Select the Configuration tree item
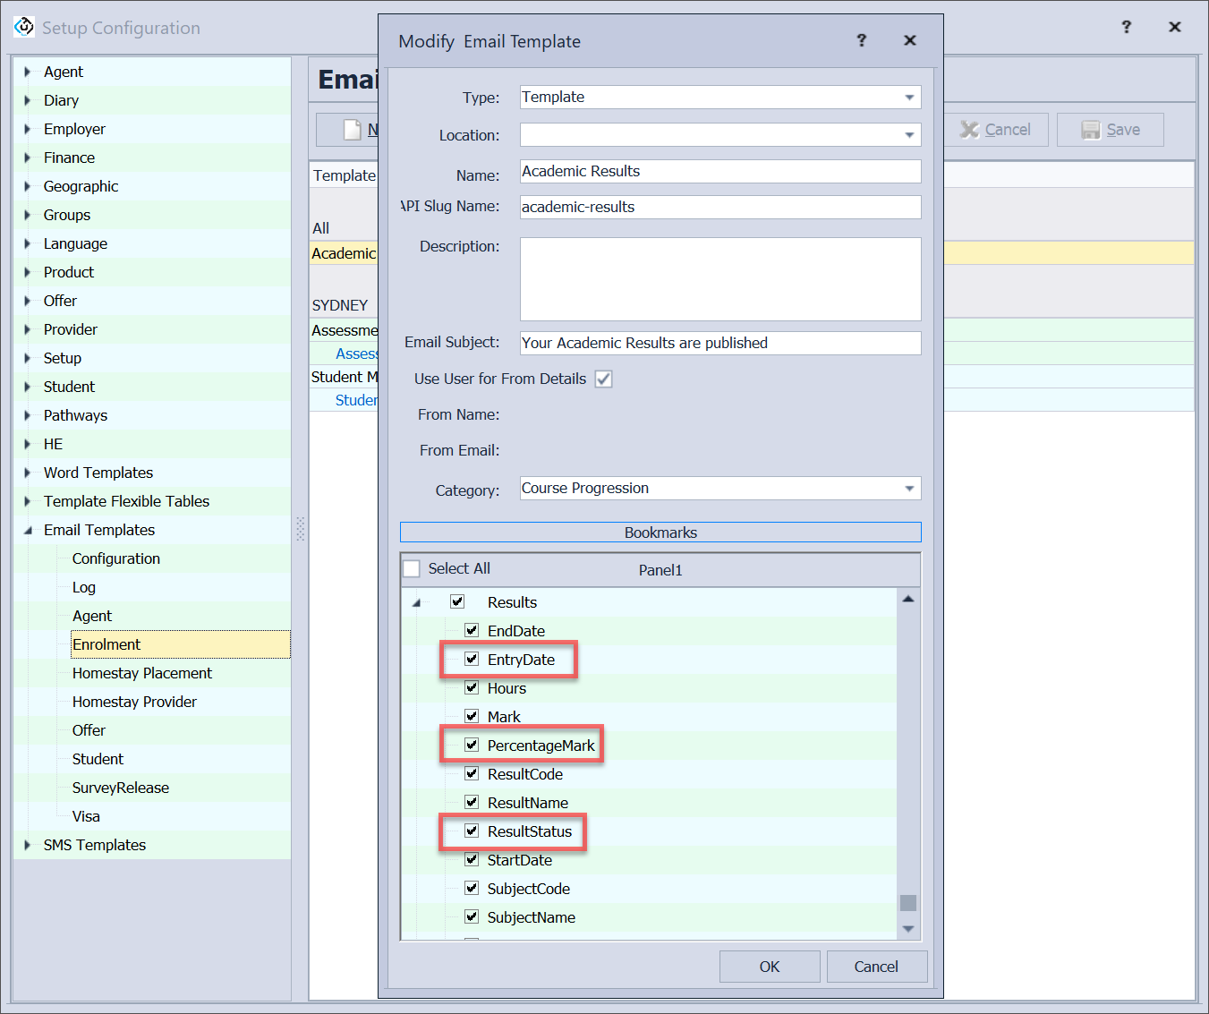This screenshot has width=1209, height=1014. [x=116, y=558]
